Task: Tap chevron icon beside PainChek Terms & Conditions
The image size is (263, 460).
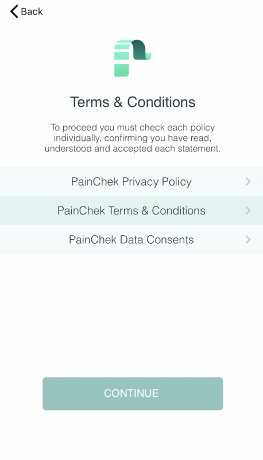Action: click(x=248, y=210)
